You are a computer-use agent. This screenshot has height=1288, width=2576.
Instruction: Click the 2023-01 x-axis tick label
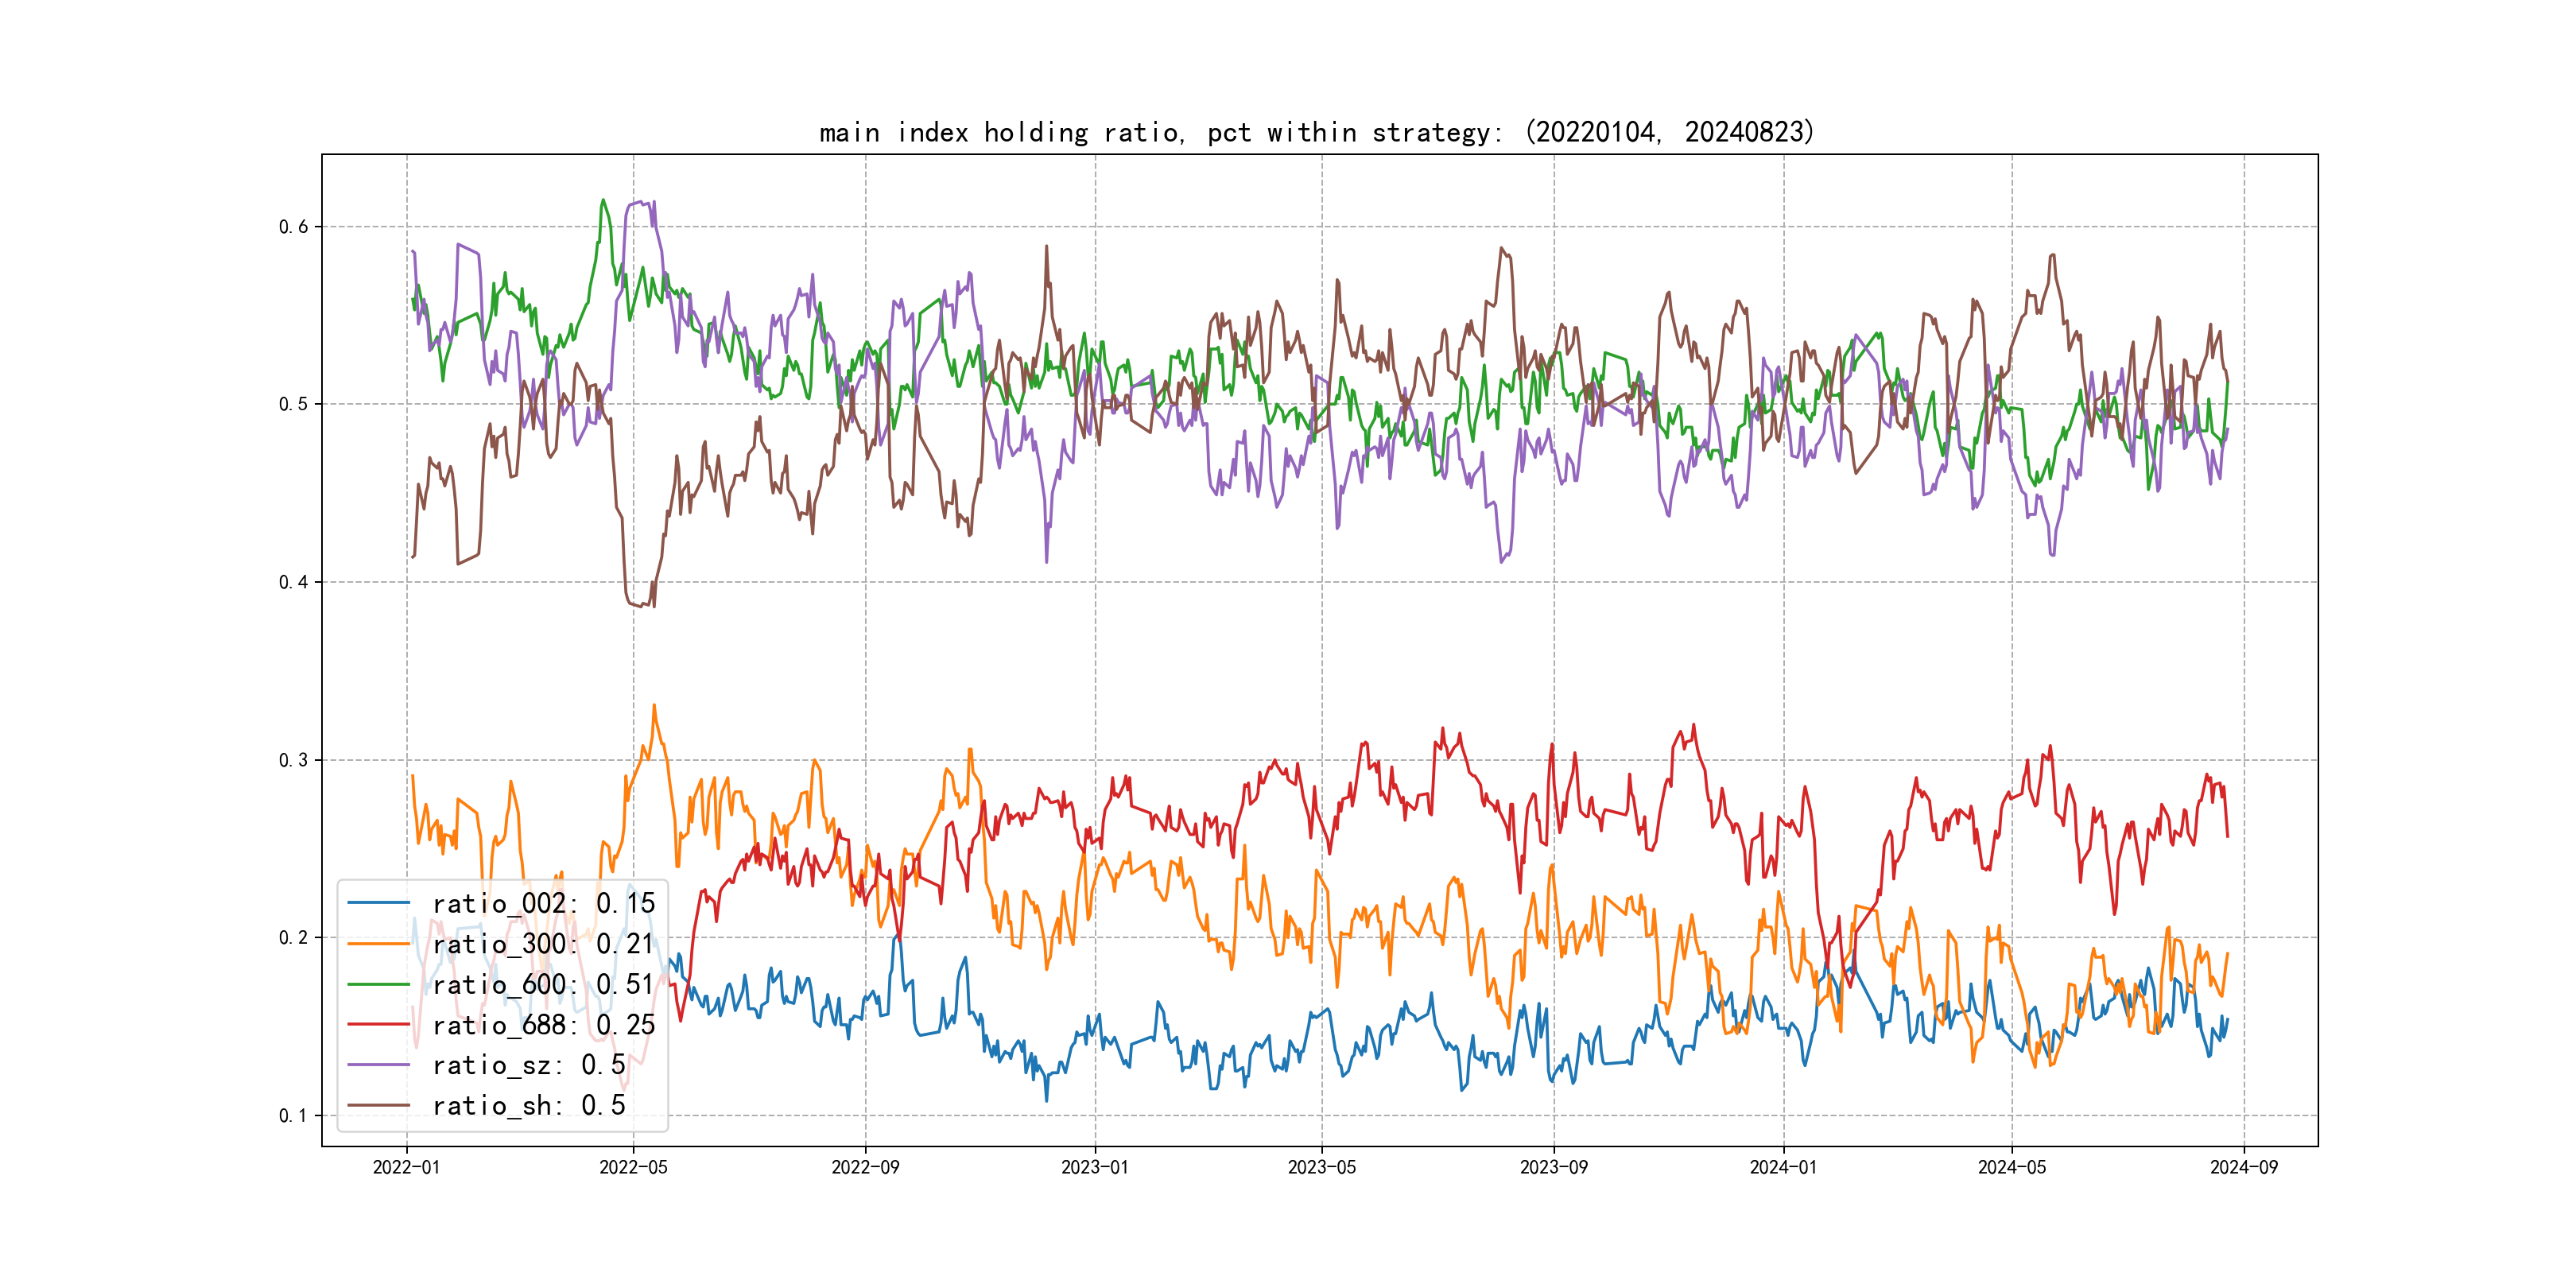pos(1094,1167)
